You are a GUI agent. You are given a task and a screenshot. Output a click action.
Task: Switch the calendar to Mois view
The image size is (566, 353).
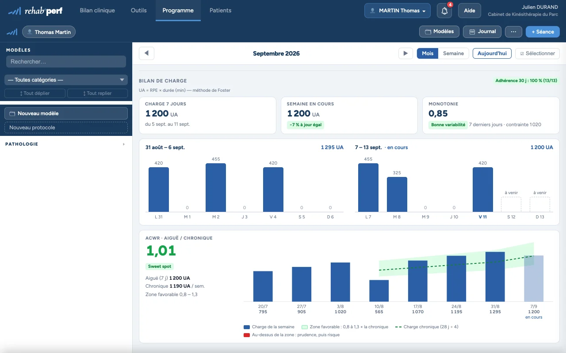click(x=428, y=53)
